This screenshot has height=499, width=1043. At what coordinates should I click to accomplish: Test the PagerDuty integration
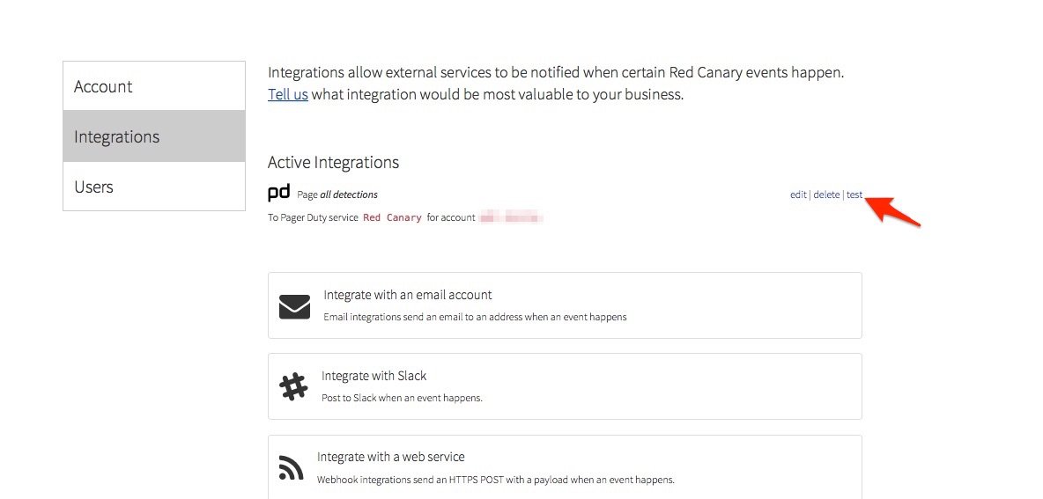(x=854, y=194)
